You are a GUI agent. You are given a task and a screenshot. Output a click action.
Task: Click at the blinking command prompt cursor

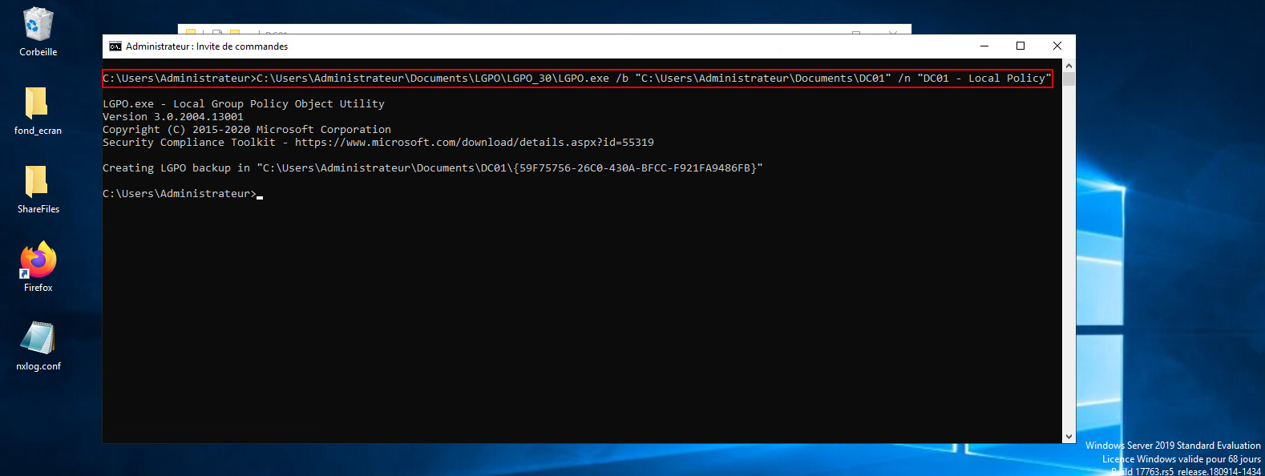tap(260, 195)
